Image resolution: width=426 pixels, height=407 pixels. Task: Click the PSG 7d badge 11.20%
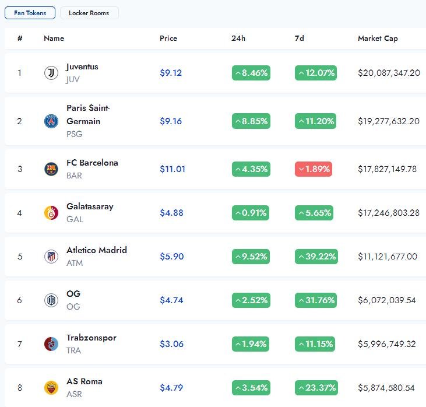pos(315,121)
